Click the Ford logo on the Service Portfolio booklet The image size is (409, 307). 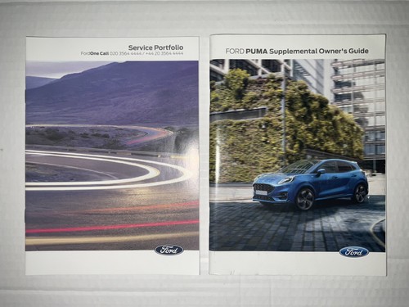click(169, 250)
